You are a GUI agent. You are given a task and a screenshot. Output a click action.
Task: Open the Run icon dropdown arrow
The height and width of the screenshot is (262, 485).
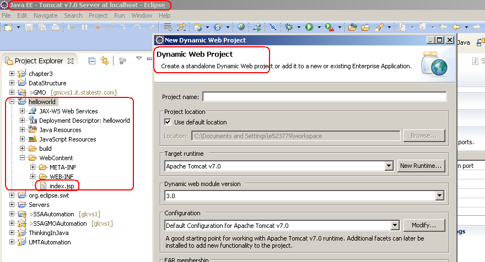tap(319, 27)
